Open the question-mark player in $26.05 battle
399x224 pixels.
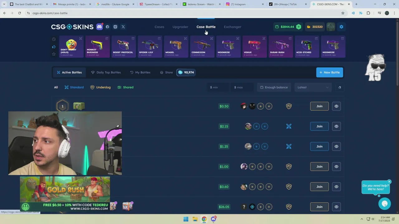pos(244,207)
